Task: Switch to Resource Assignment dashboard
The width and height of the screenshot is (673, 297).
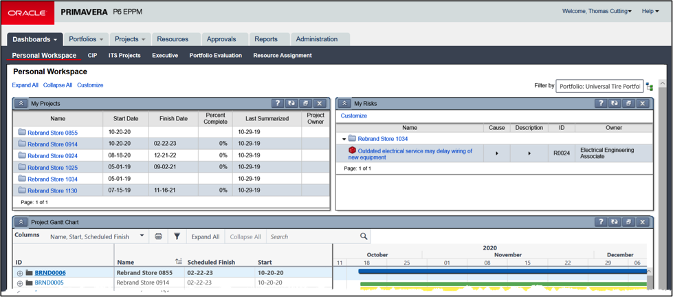Action: coord(283,56)
